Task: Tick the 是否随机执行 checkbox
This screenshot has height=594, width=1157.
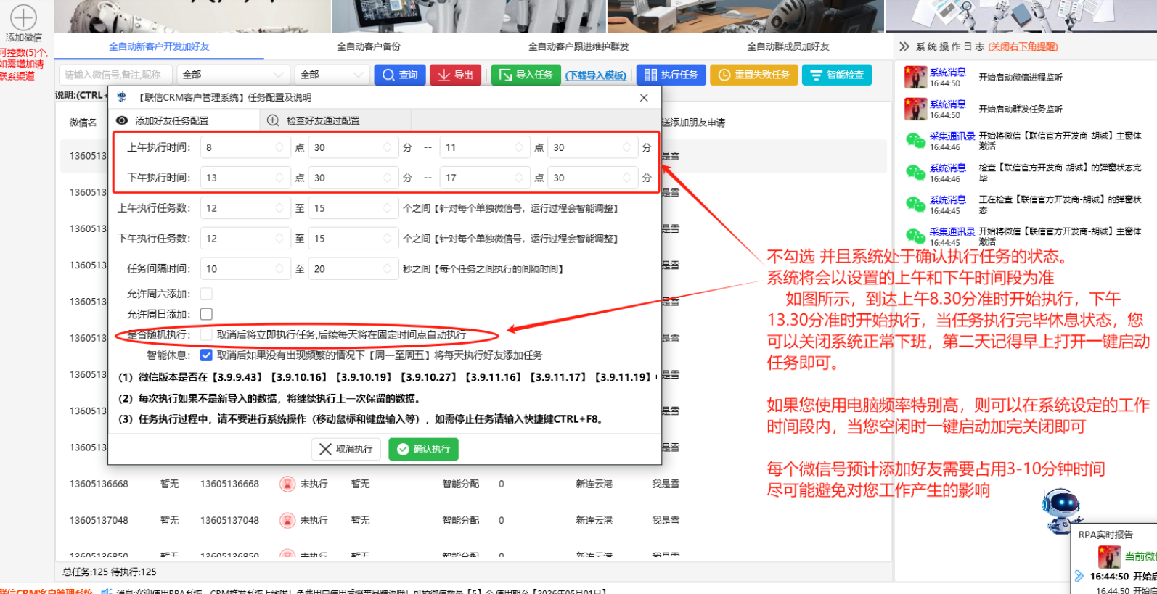Action: click(x=206, y=334)
